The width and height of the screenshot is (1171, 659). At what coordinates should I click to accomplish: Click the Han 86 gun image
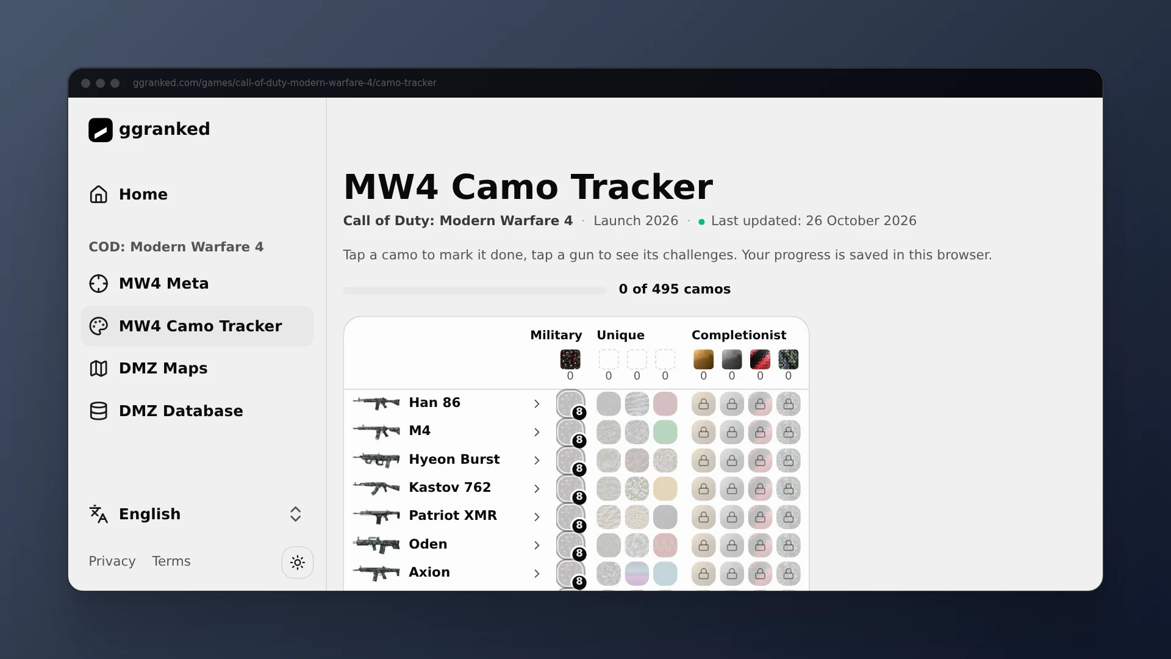(x=376, y=403)
